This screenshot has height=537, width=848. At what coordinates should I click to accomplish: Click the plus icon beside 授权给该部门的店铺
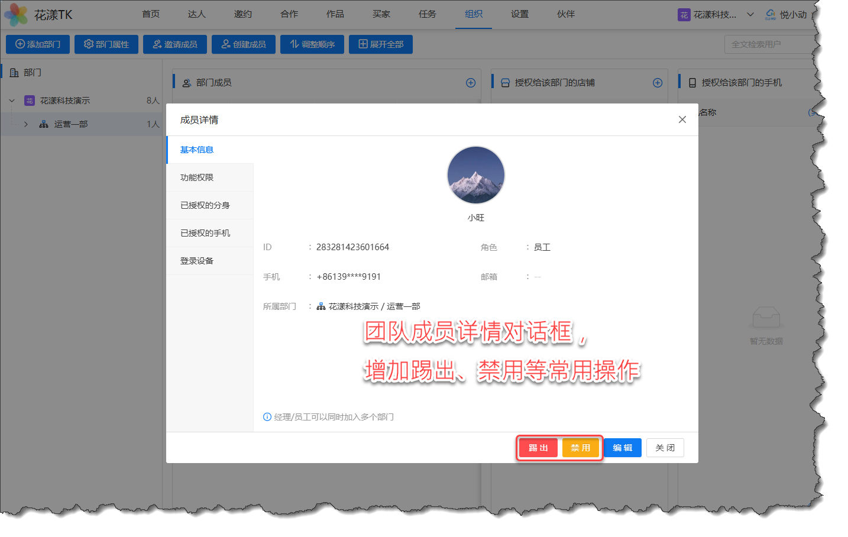click(x=657, y=83)
